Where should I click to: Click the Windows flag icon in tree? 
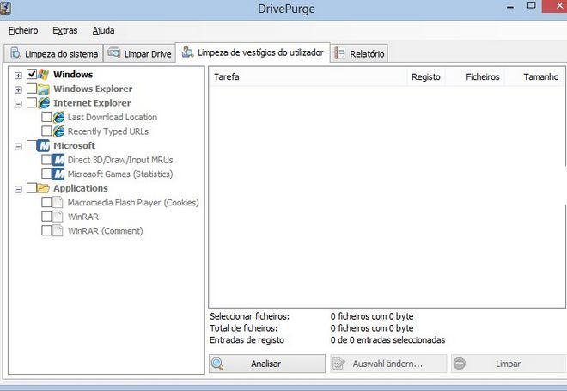(44, 75)
